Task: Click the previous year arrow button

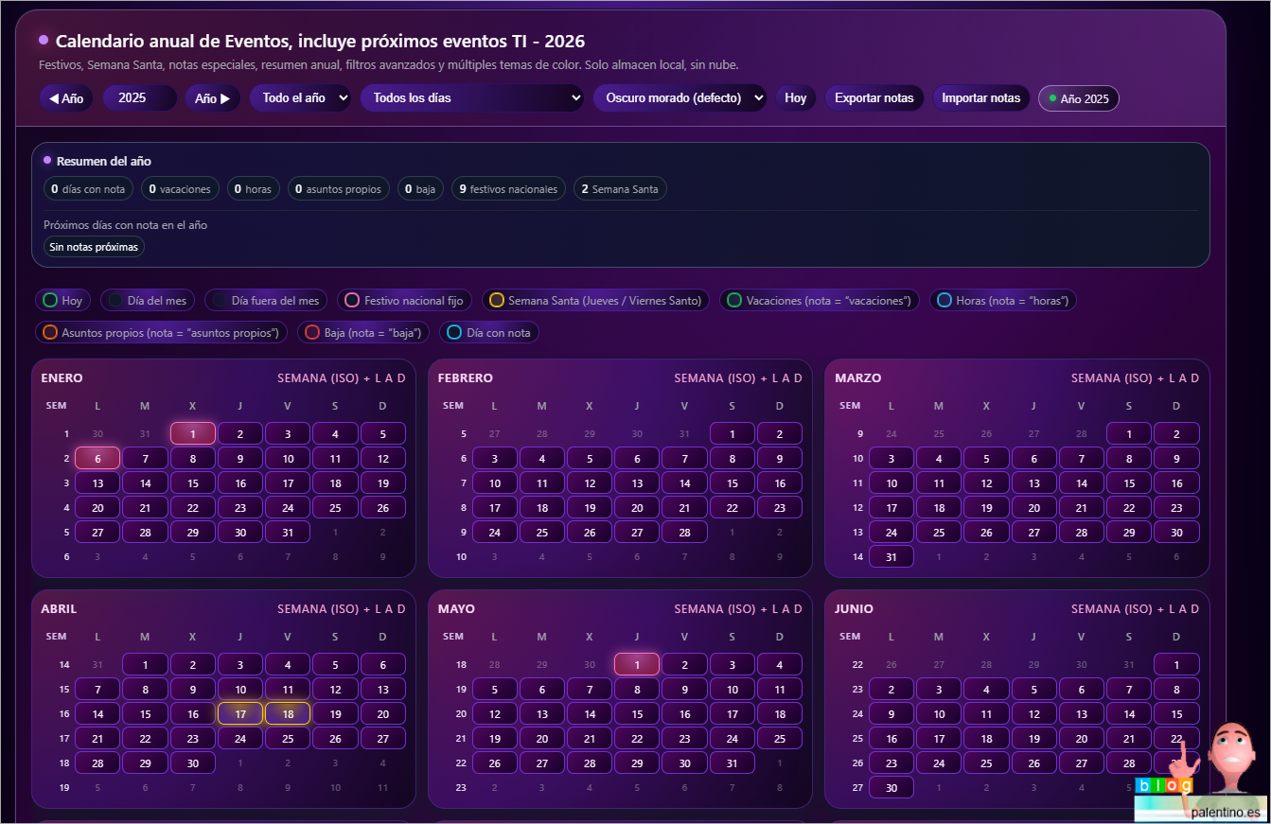Action: tap(65, 98)
